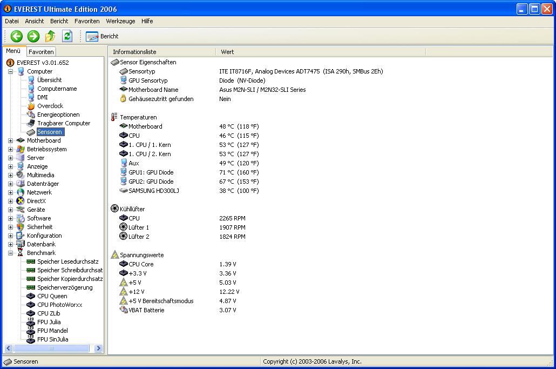Click the Datenbank icon in the tree
This screenshot has height=369, width=556.
pyautogui.click(x=21, y=244)
